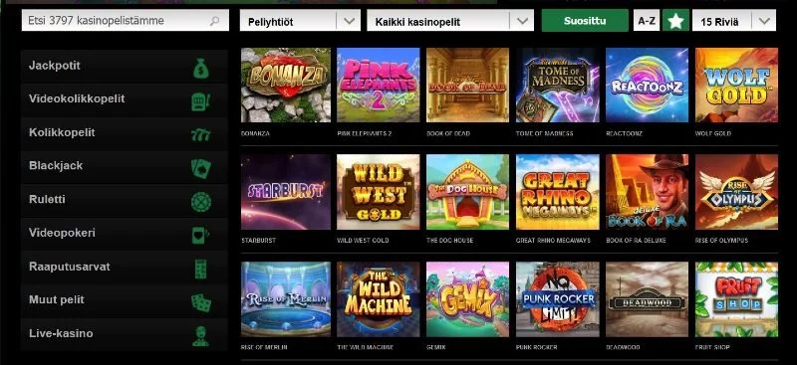Click the Starburst title link
The width and height of the screenshot is (797, 365).
click(259, 240)
